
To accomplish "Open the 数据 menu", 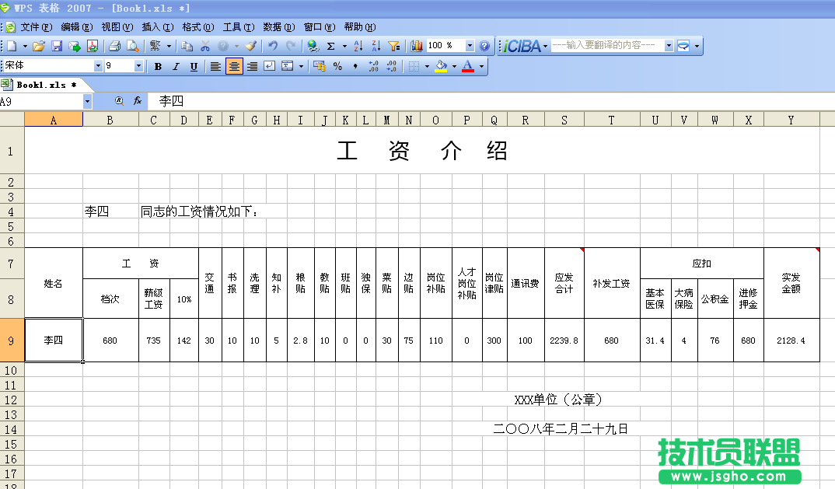I will point(275,26).
